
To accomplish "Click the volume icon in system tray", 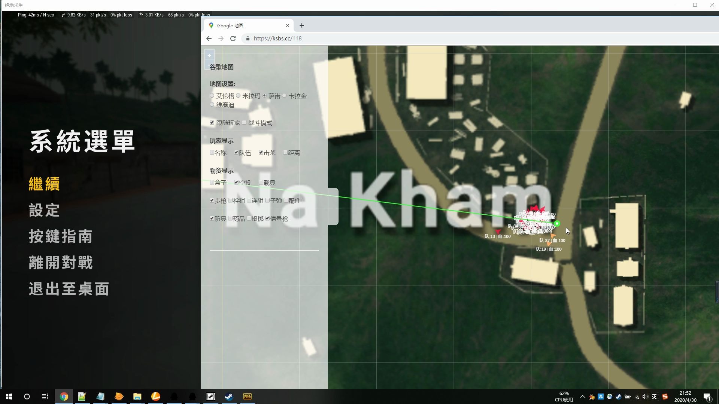I will point(645,397).
